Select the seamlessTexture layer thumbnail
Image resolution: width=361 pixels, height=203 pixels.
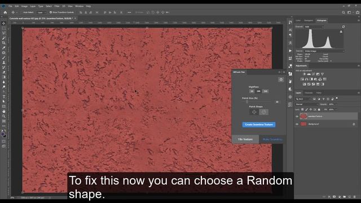[x=303, y=117]
